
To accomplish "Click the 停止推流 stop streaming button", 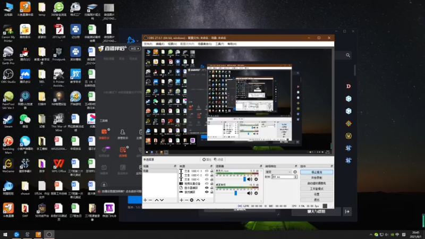I will point(317,172).
